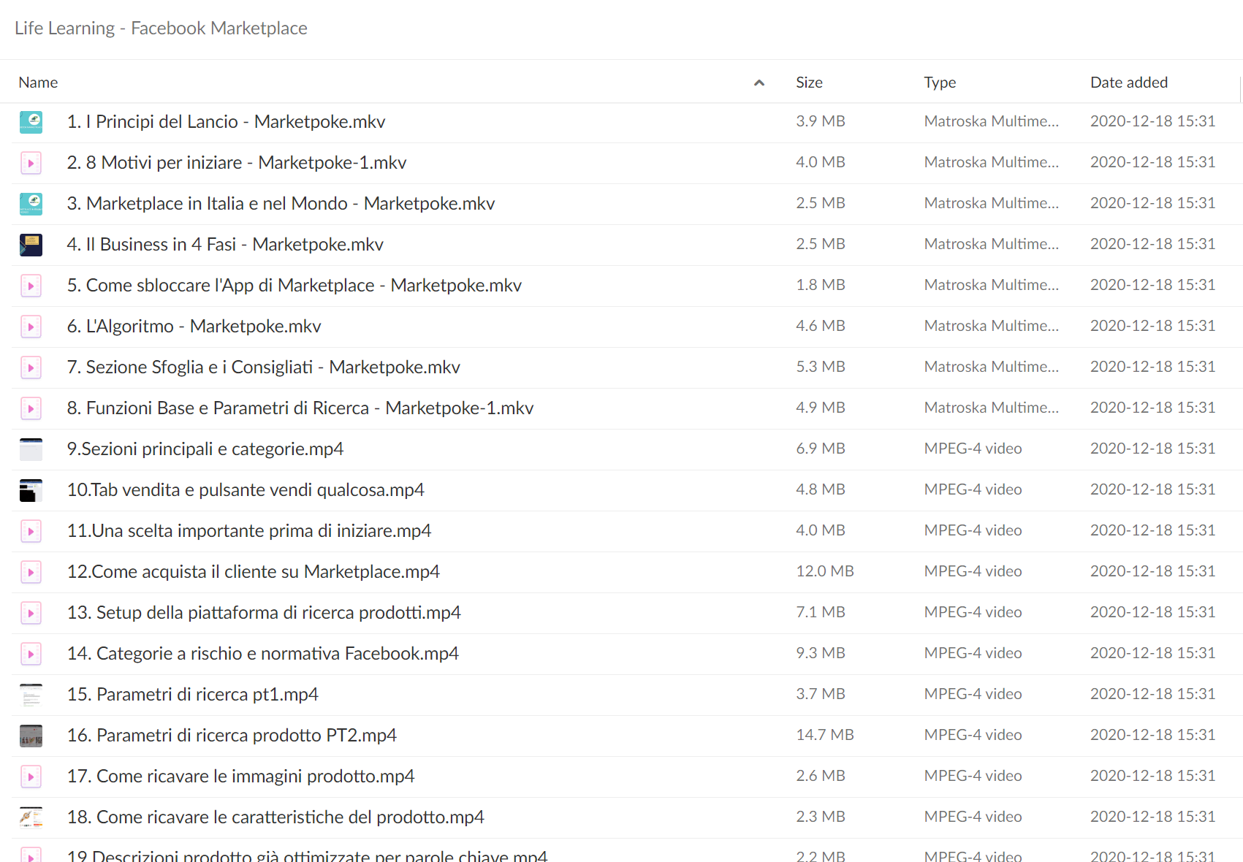This screenshot has width=1243, height=862.
Task: Select 12.Come acquista il cliente su Marketplace.mp4
Action: (x=254, y=572)
